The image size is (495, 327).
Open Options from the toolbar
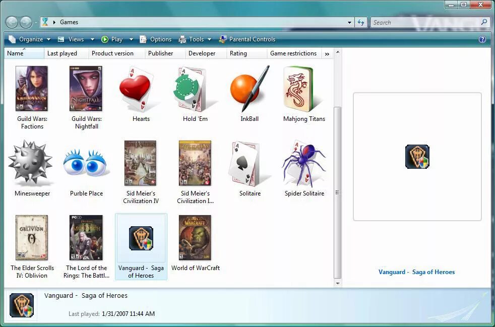pos(156,39)
